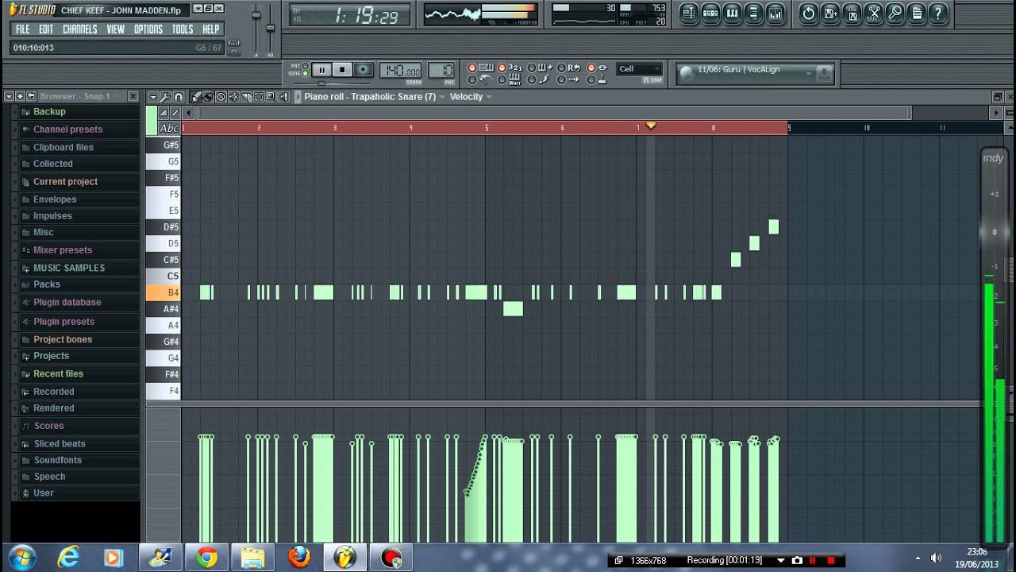Click the transport Stop button

pyautogui.click(x=342, y=70)
